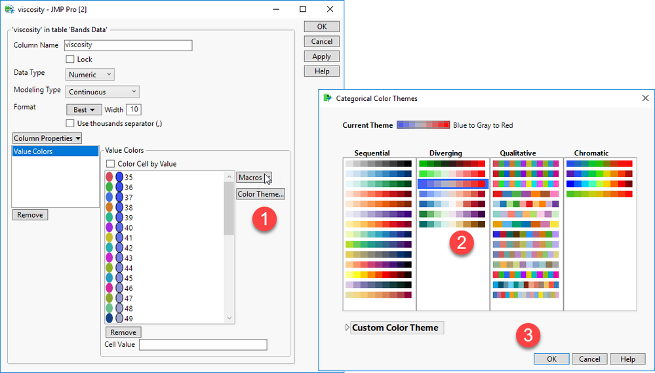This screenshot has height=373, width=655.
Task: Click OK in viscosity column dialog
Action: [322, 26]
